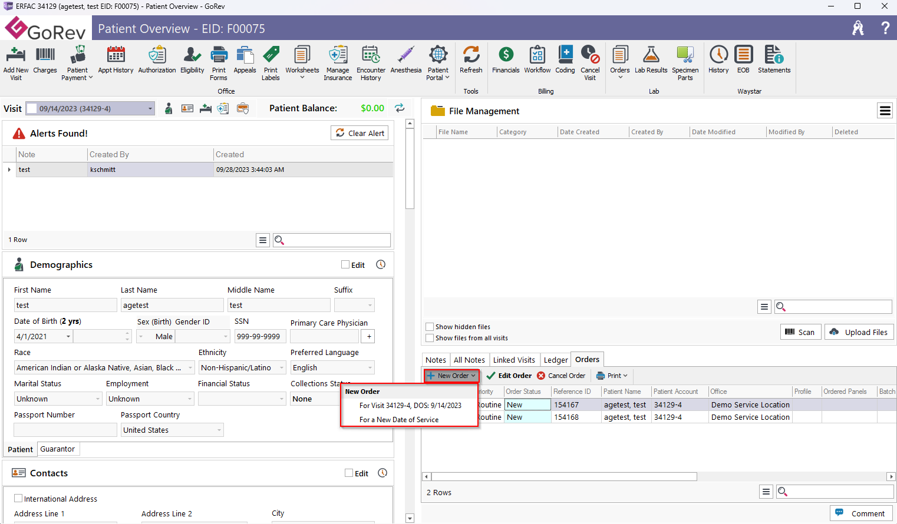Open Print Forms
The height and width of the screenshot is (524, 897).
[x=219, y=63]
